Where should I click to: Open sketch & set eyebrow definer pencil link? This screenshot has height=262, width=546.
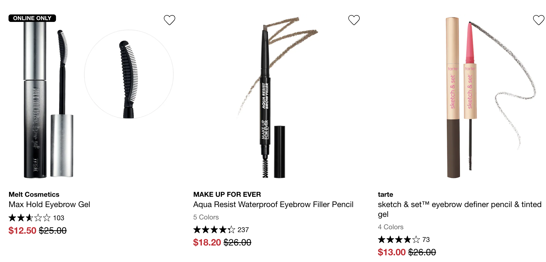coord(459,204)
